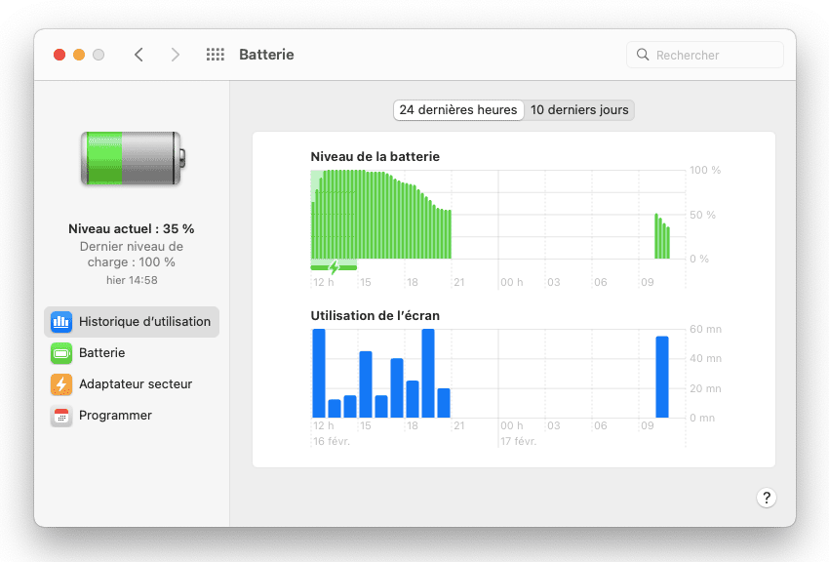Click the large battery level image
The image size is (829, 562).
(131, 157)
